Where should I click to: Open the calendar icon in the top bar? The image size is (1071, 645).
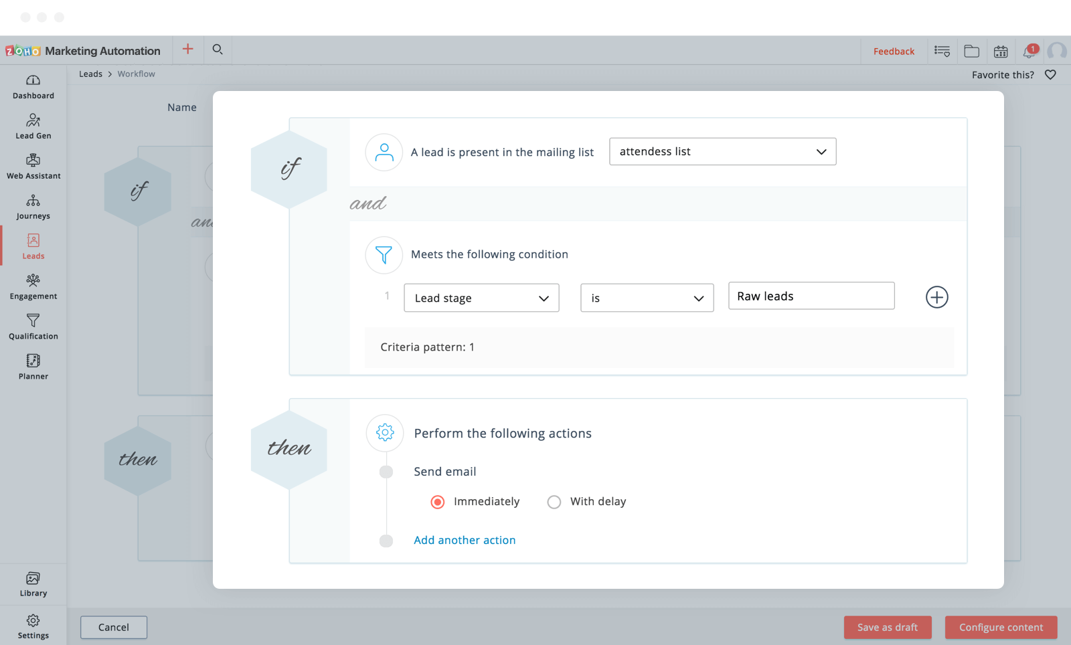tap(1001, 52)
